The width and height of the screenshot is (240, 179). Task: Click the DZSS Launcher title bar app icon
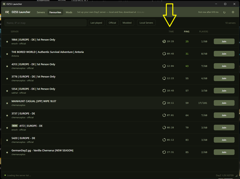[4, 4]
